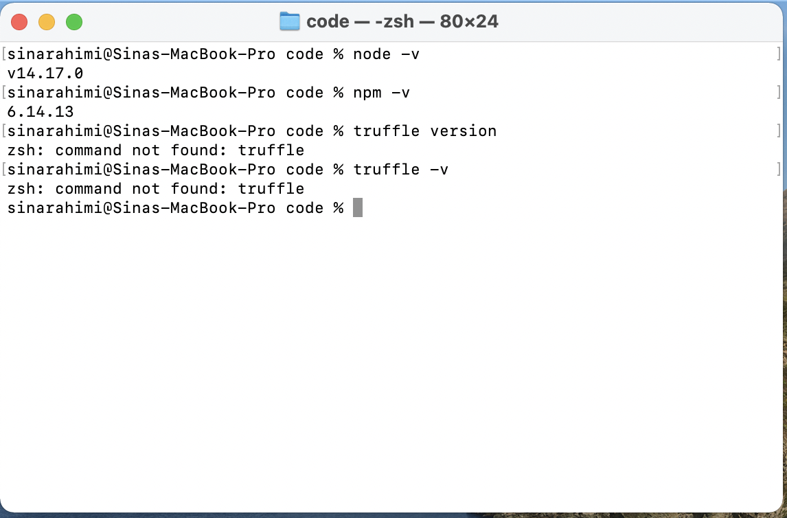Click the right bracket at line end

pyautogui.click(x=779, y=54)
